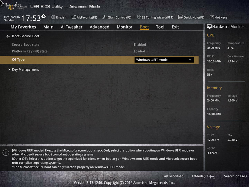Image resolution: width=249 pixels, height=187 pixels.
Task: Click Last Modified button
Action: pyautogui.click(x=173, y=176)
